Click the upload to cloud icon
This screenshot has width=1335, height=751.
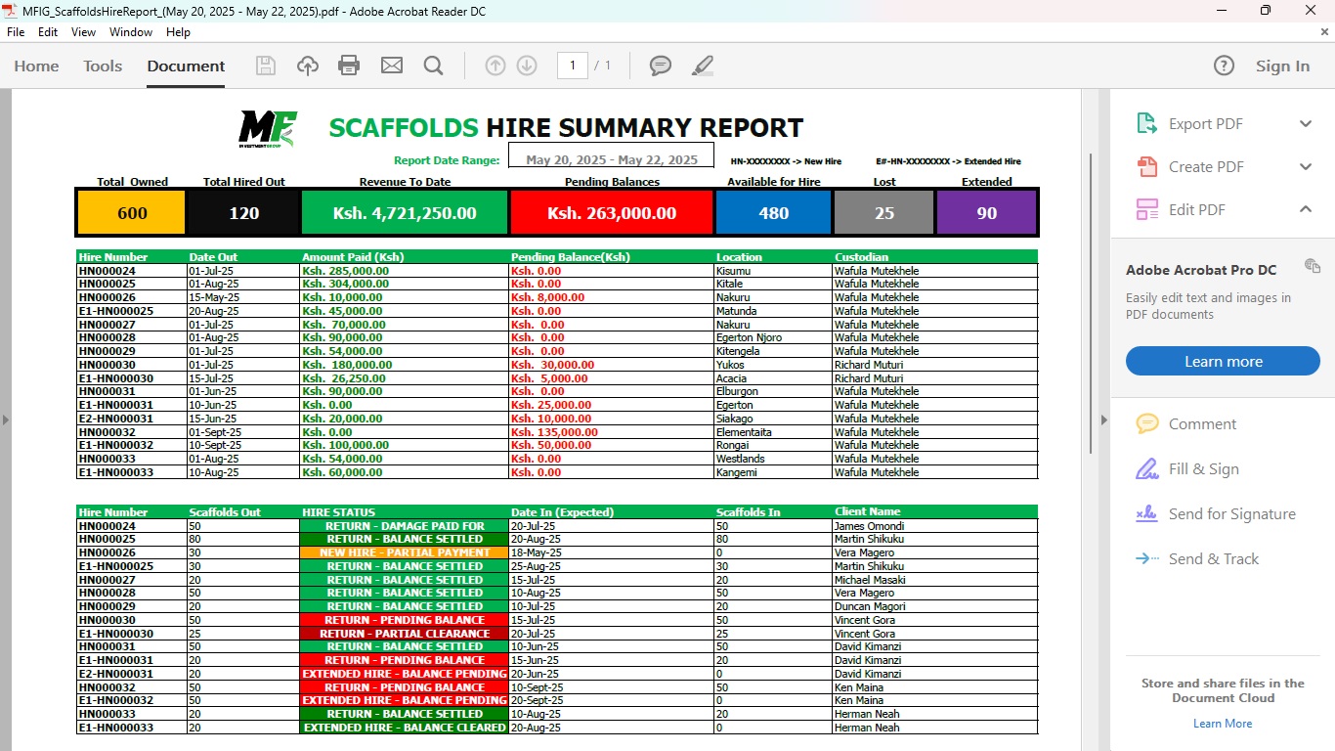pos(308,66)
